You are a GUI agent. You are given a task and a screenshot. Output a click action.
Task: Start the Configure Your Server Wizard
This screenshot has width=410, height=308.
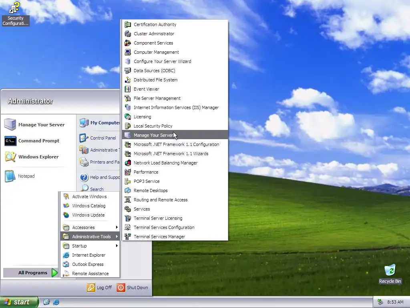(175, 61)
